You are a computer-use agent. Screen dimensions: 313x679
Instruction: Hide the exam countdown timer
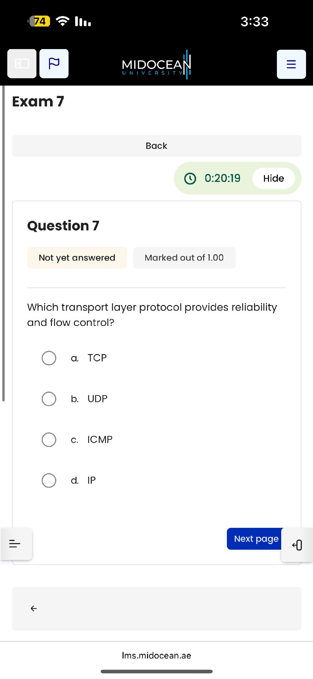click(x=274, y=178)
